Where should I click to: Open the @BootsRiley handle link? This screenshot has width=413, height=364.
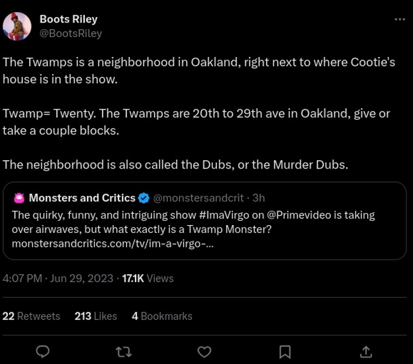point(70,33)
